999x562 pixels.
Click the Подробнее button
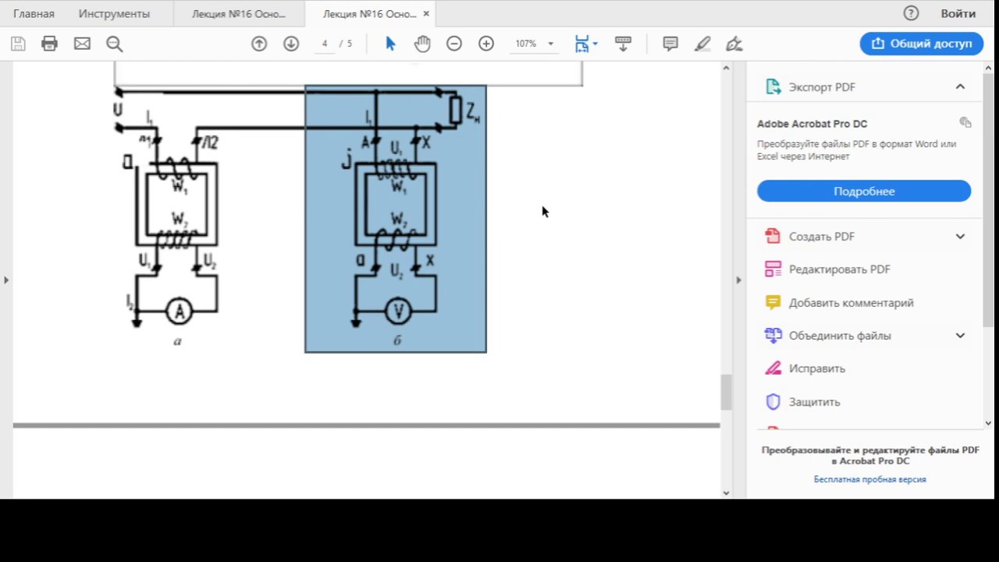(x=864, y=191)
